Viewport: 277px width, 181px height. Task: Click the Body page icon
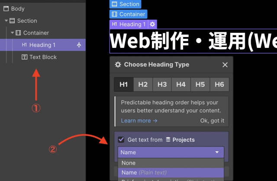(x=6, y=9)
